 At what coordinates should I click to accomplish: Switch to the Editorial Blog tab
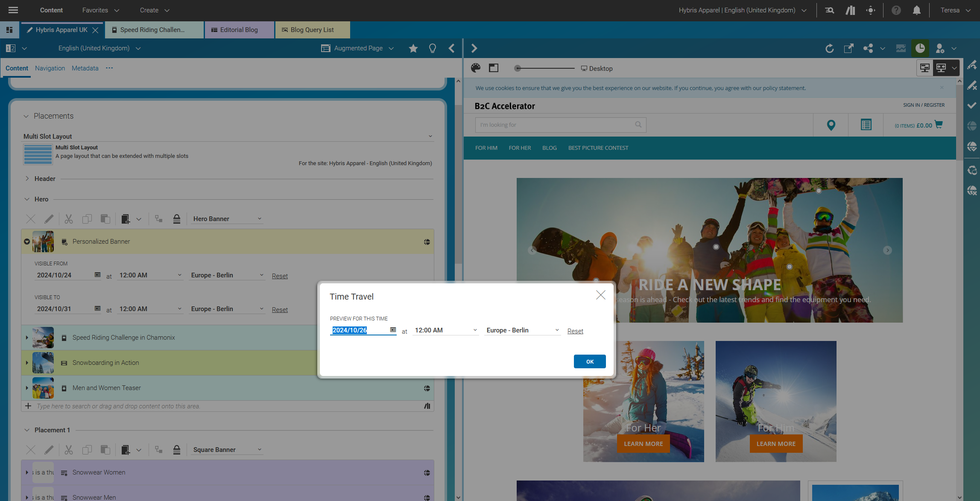(239, 30)
